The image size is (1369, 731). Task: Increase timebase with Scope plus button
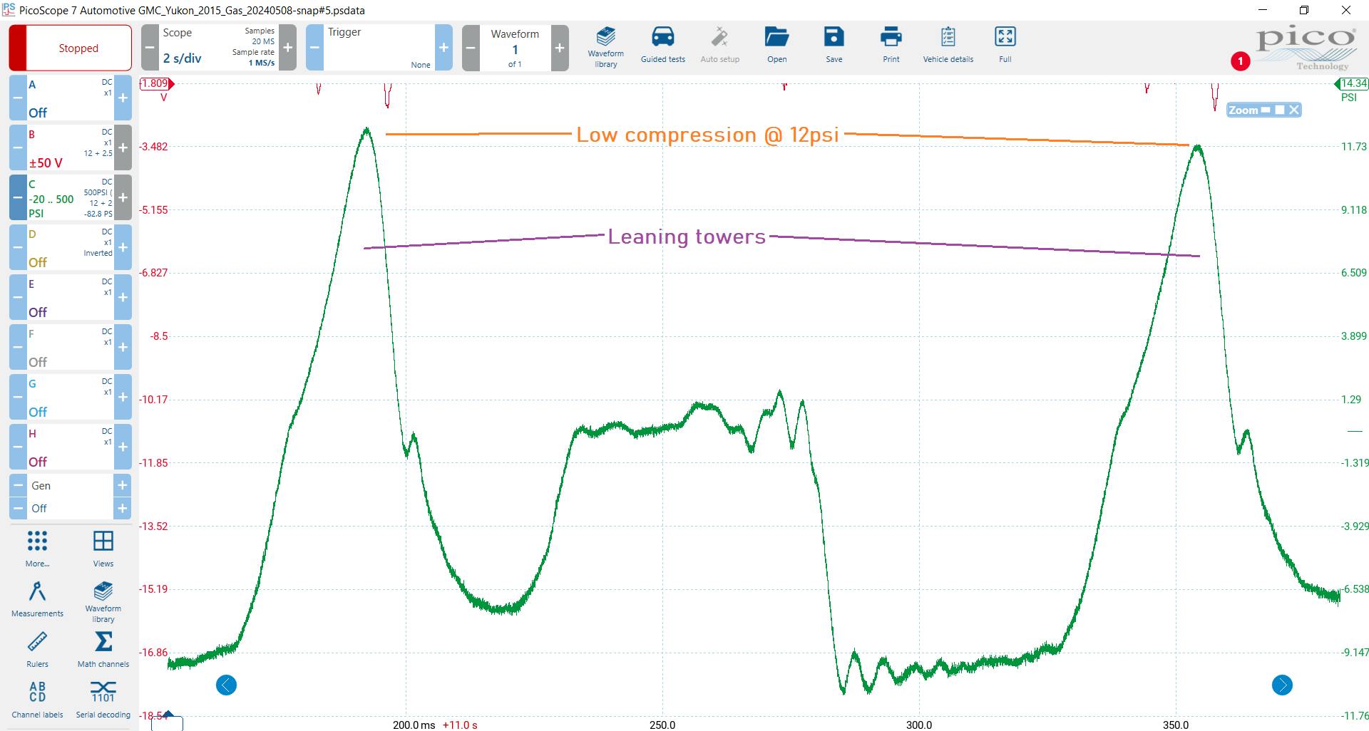[x=287, y=48]
